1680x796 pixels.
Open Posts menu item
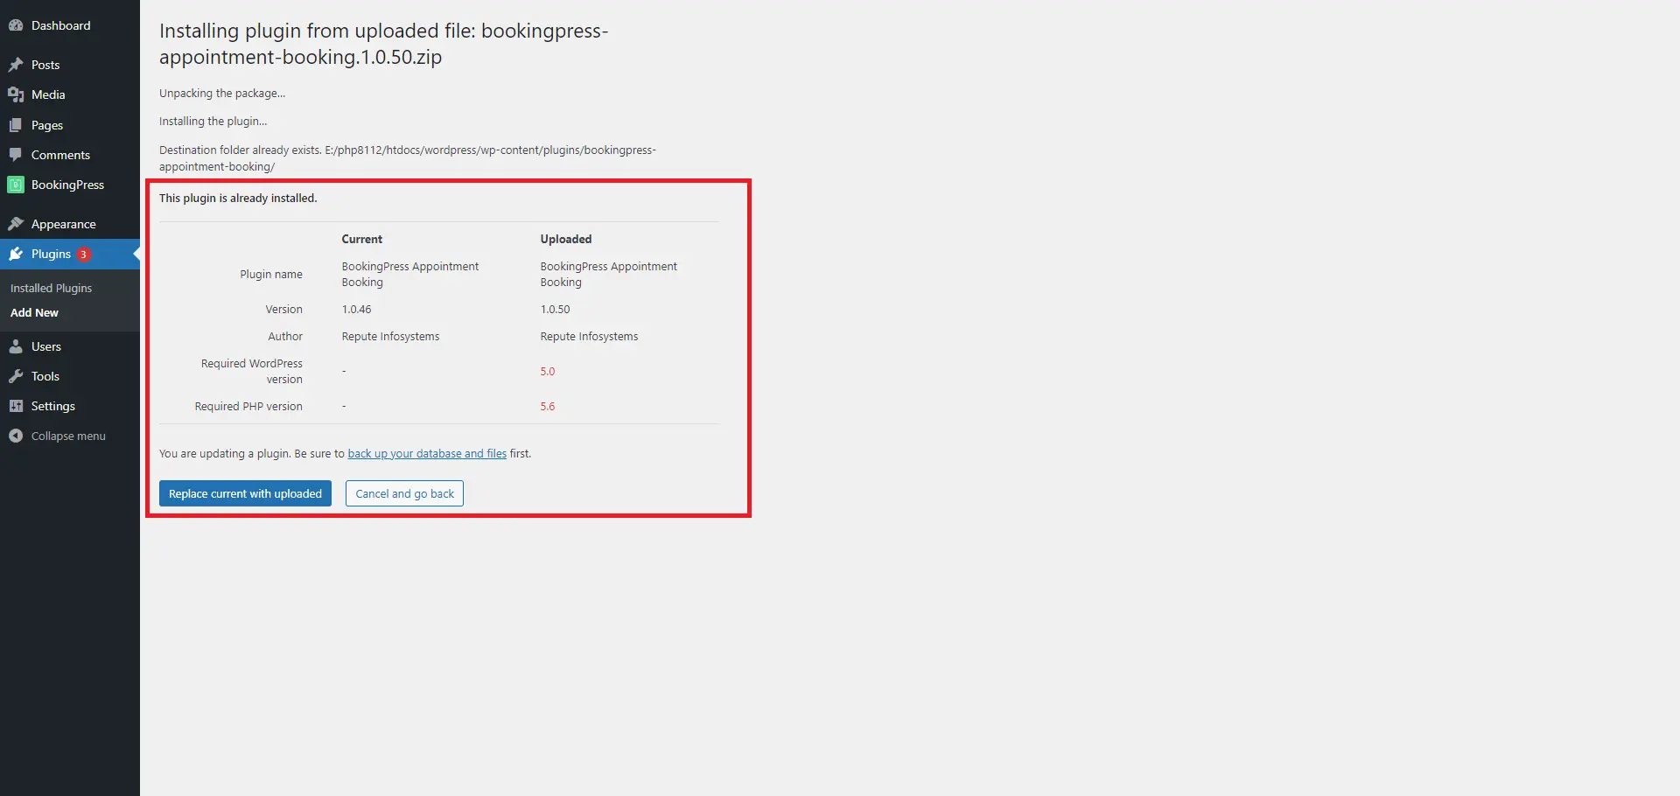click(70, 65)
